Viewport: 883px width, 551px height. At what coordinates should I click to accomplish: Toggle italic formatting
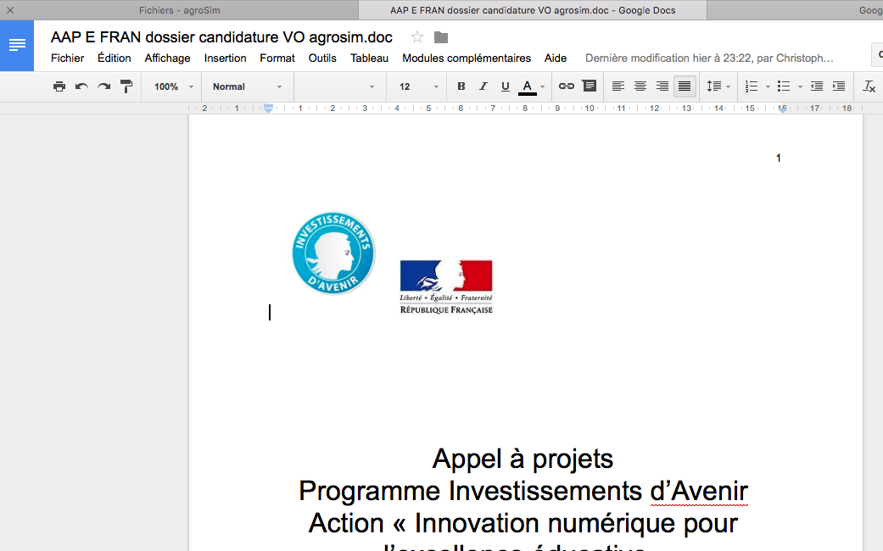click(483, 86)
